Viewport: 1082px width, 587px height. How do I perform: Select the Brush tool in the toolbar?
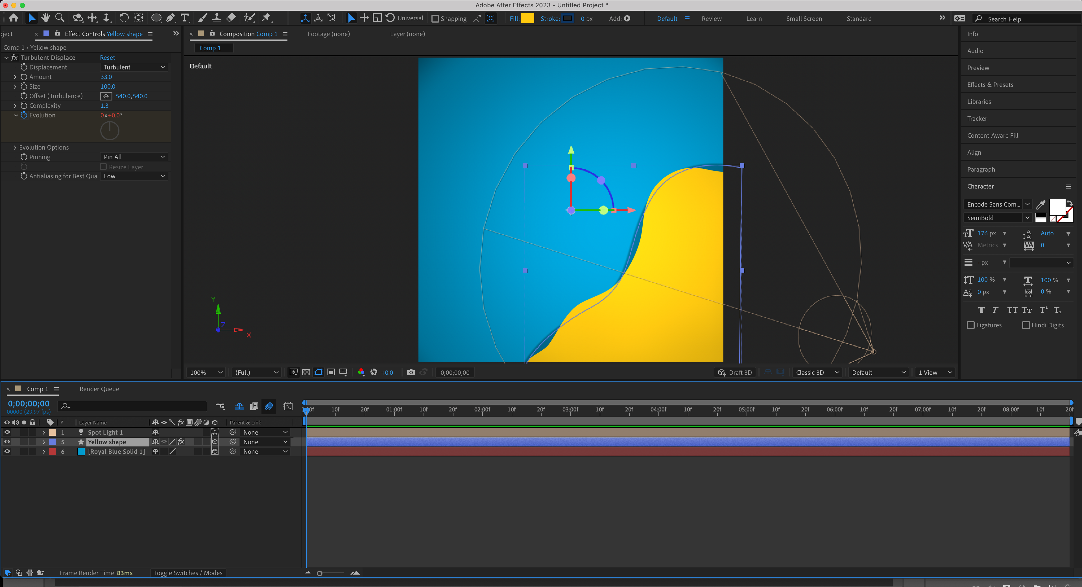[202, 17]
